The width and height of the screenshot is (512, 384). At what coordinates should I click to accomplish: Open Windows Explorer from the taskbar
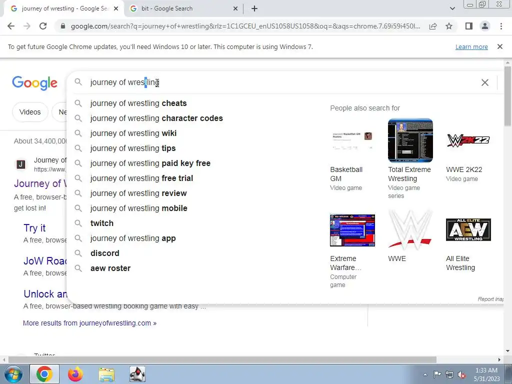click(x=106, y=374)
